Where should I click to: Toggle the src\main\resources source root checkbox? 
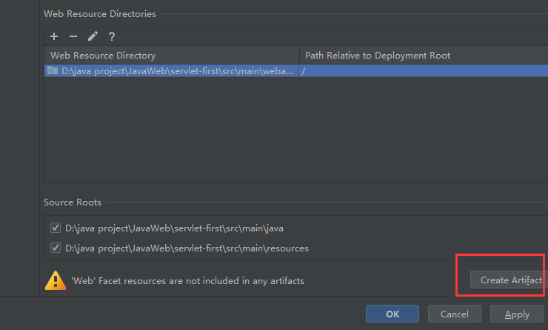(56, 248)
